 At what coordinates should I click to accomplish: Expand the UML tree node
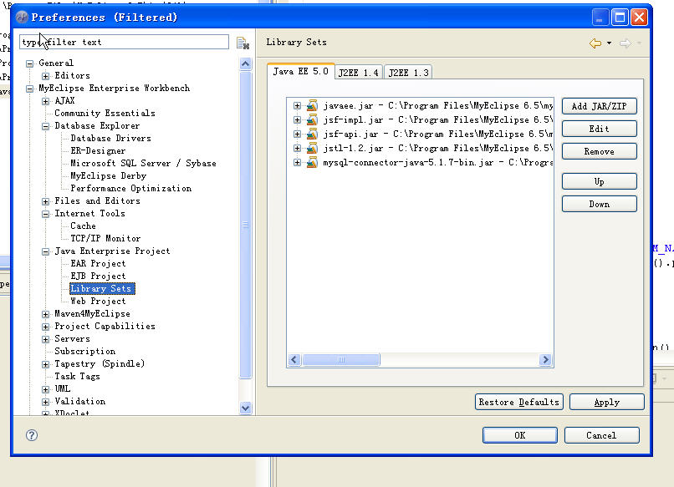[x=45, y=389]
